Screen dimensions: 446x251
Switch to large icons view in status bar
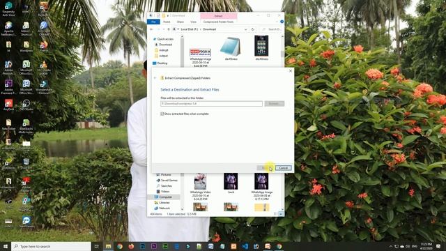(281, 214)
